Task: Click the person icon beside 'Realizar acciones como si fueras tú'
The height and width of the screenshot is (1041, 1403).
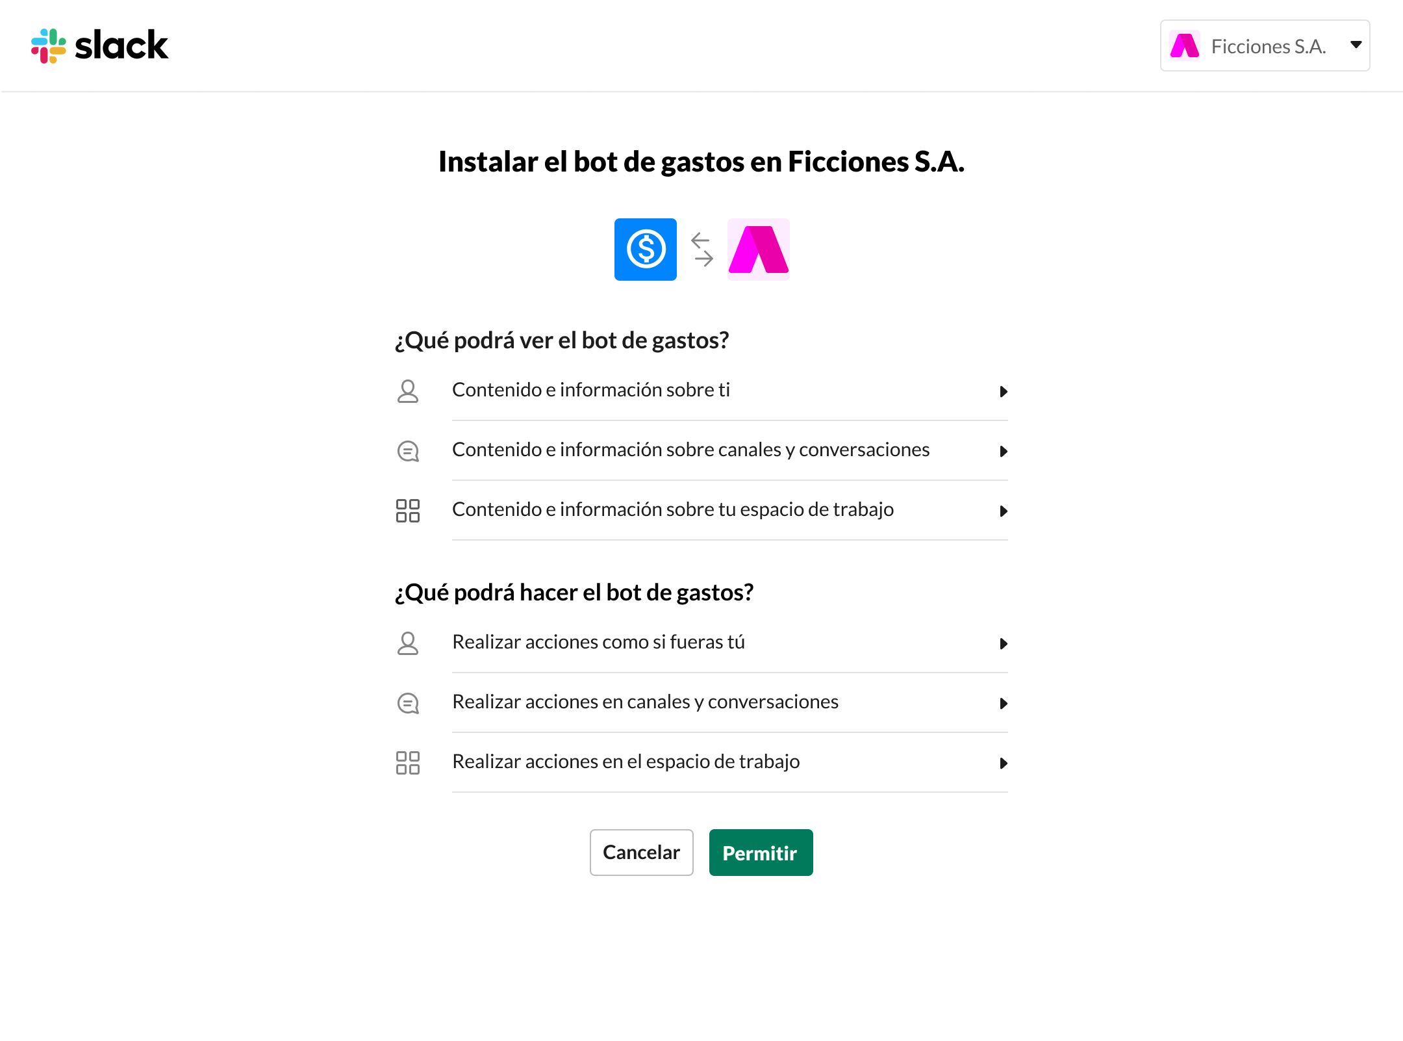Action: coord(408,643)
